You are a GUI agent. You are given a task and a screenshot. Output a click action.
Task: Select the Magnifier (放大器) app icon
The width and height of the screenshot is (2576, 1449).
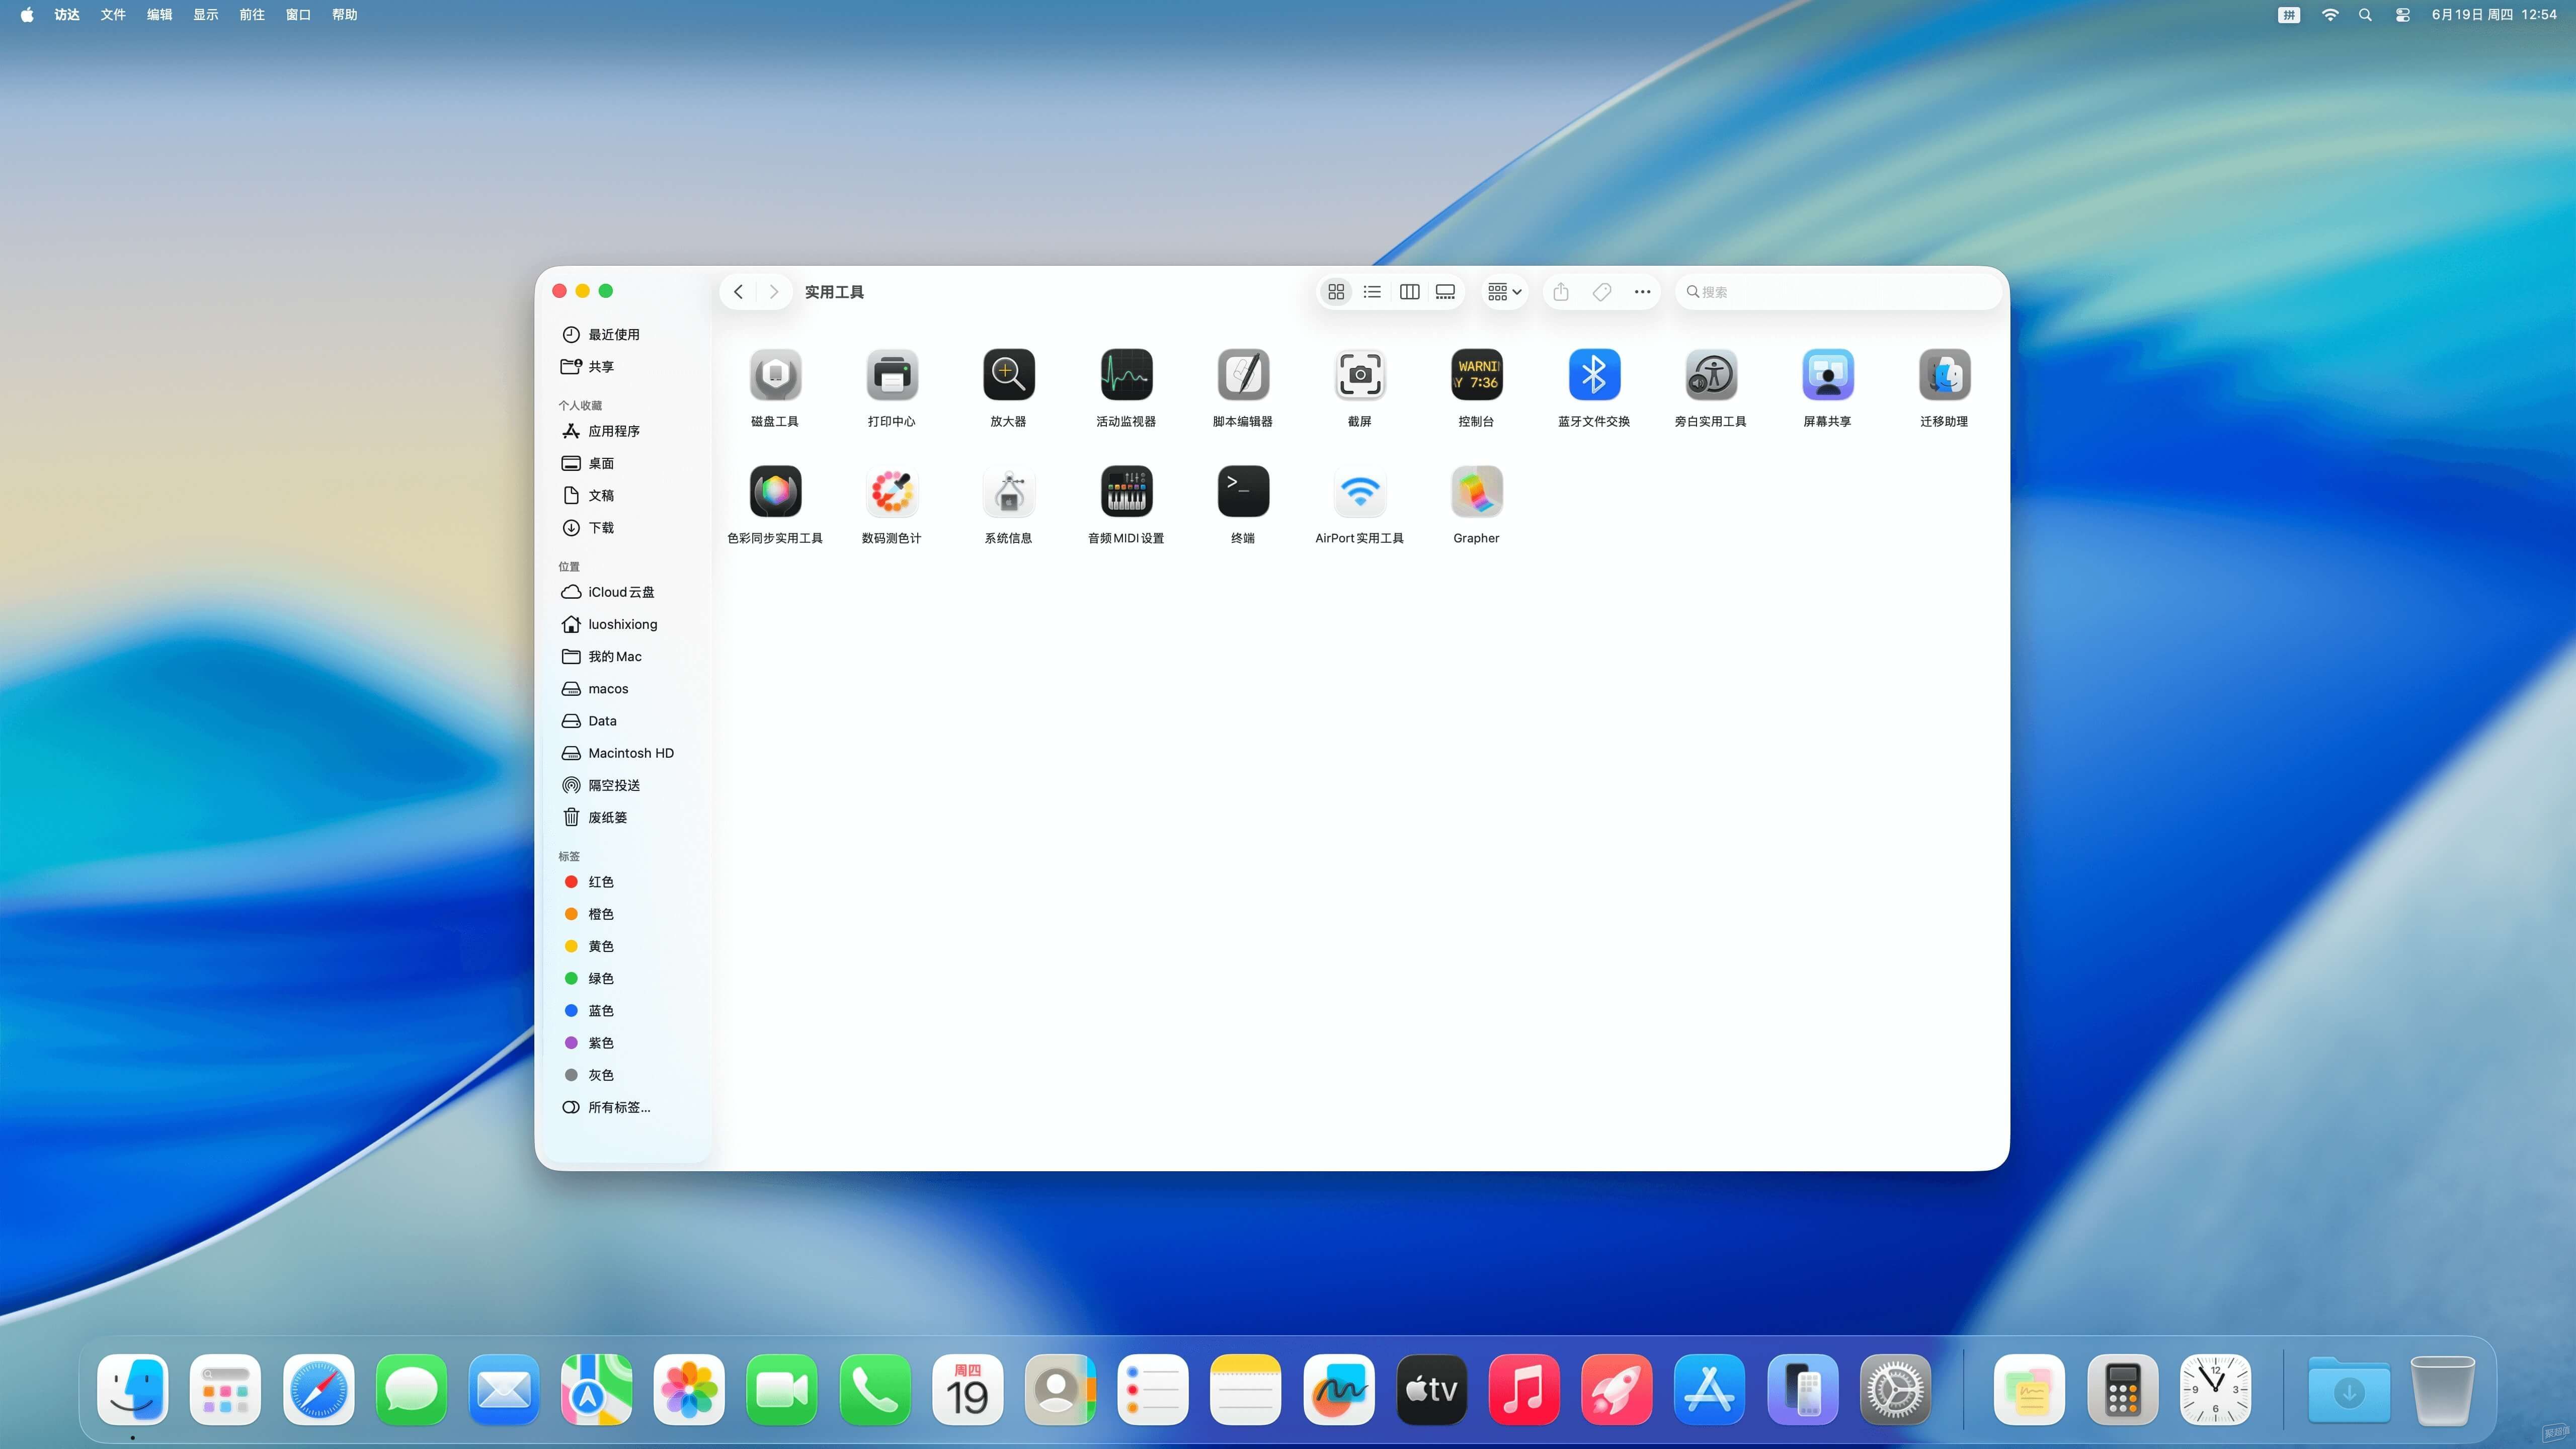coord(1008,375)
